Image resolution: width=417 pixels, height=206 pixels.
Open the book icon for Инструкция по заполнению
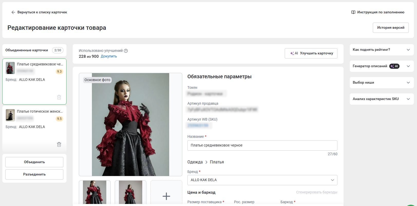tap(353, 12)
